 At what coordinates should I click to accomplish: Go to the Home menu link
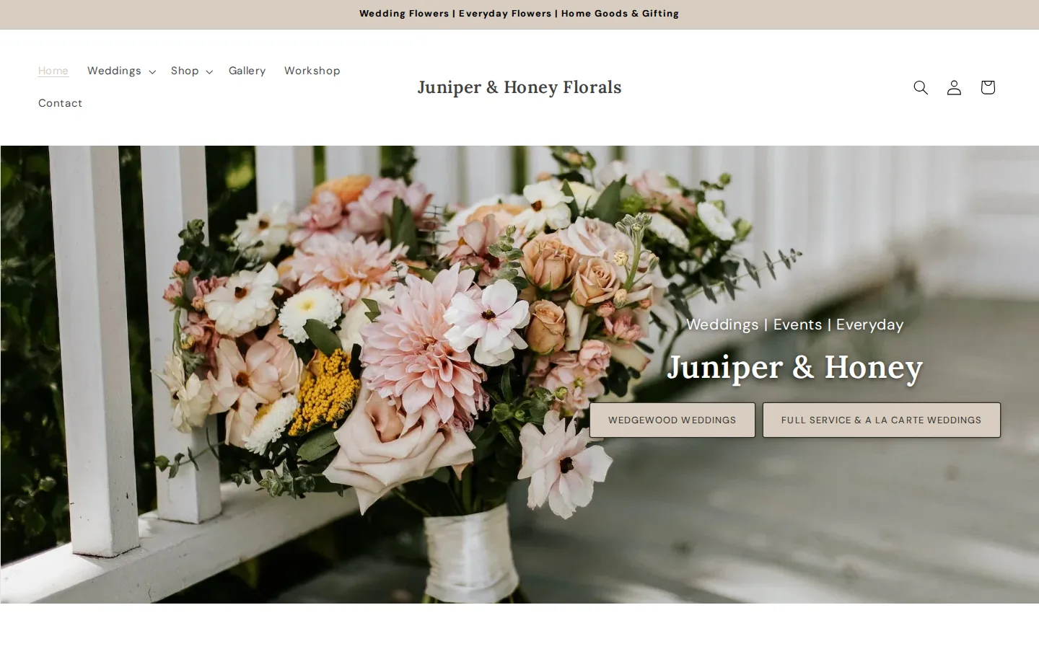[53, 71]
